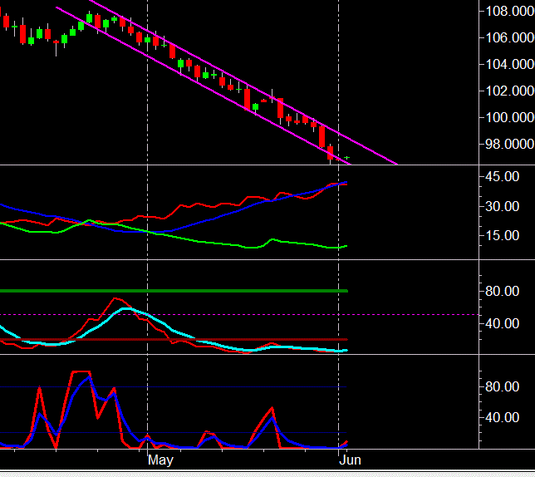
Task: Click the 15.00 indicator axis label
Action: tap(502, 235)
